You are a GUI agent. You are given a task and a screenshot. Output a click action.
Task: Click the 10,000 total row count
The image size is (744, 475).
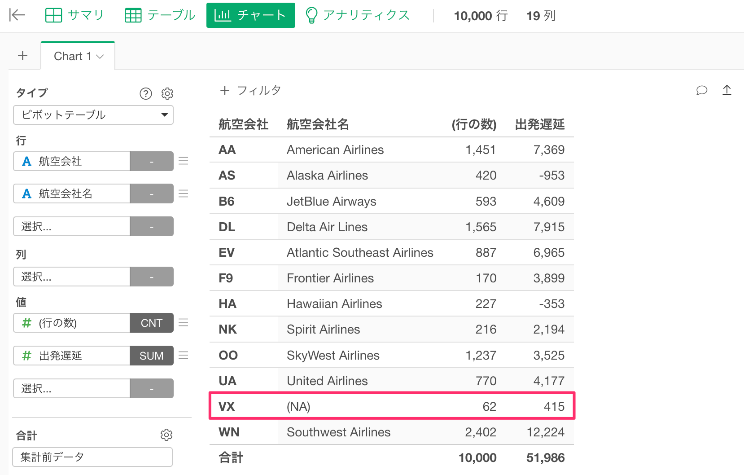(x=477, y=457)
